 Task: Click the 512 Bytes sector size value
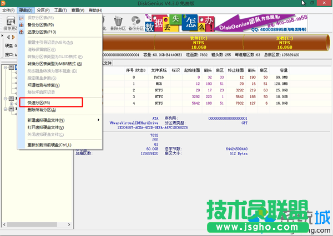[239, 153]
